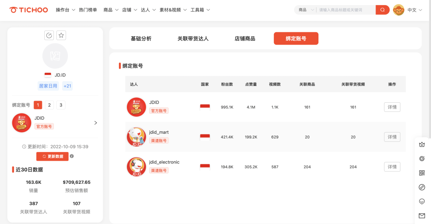Click the search keyword input field
Viewport: 431px width, 224px height.
[346, 10]
